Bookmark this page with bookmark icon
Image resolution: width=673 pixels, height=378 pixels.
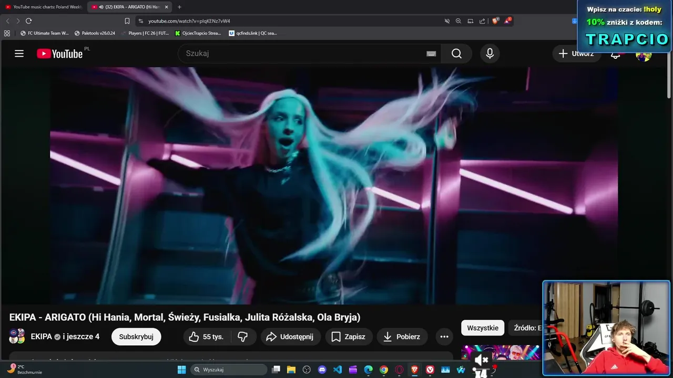[x=127, y=21]
